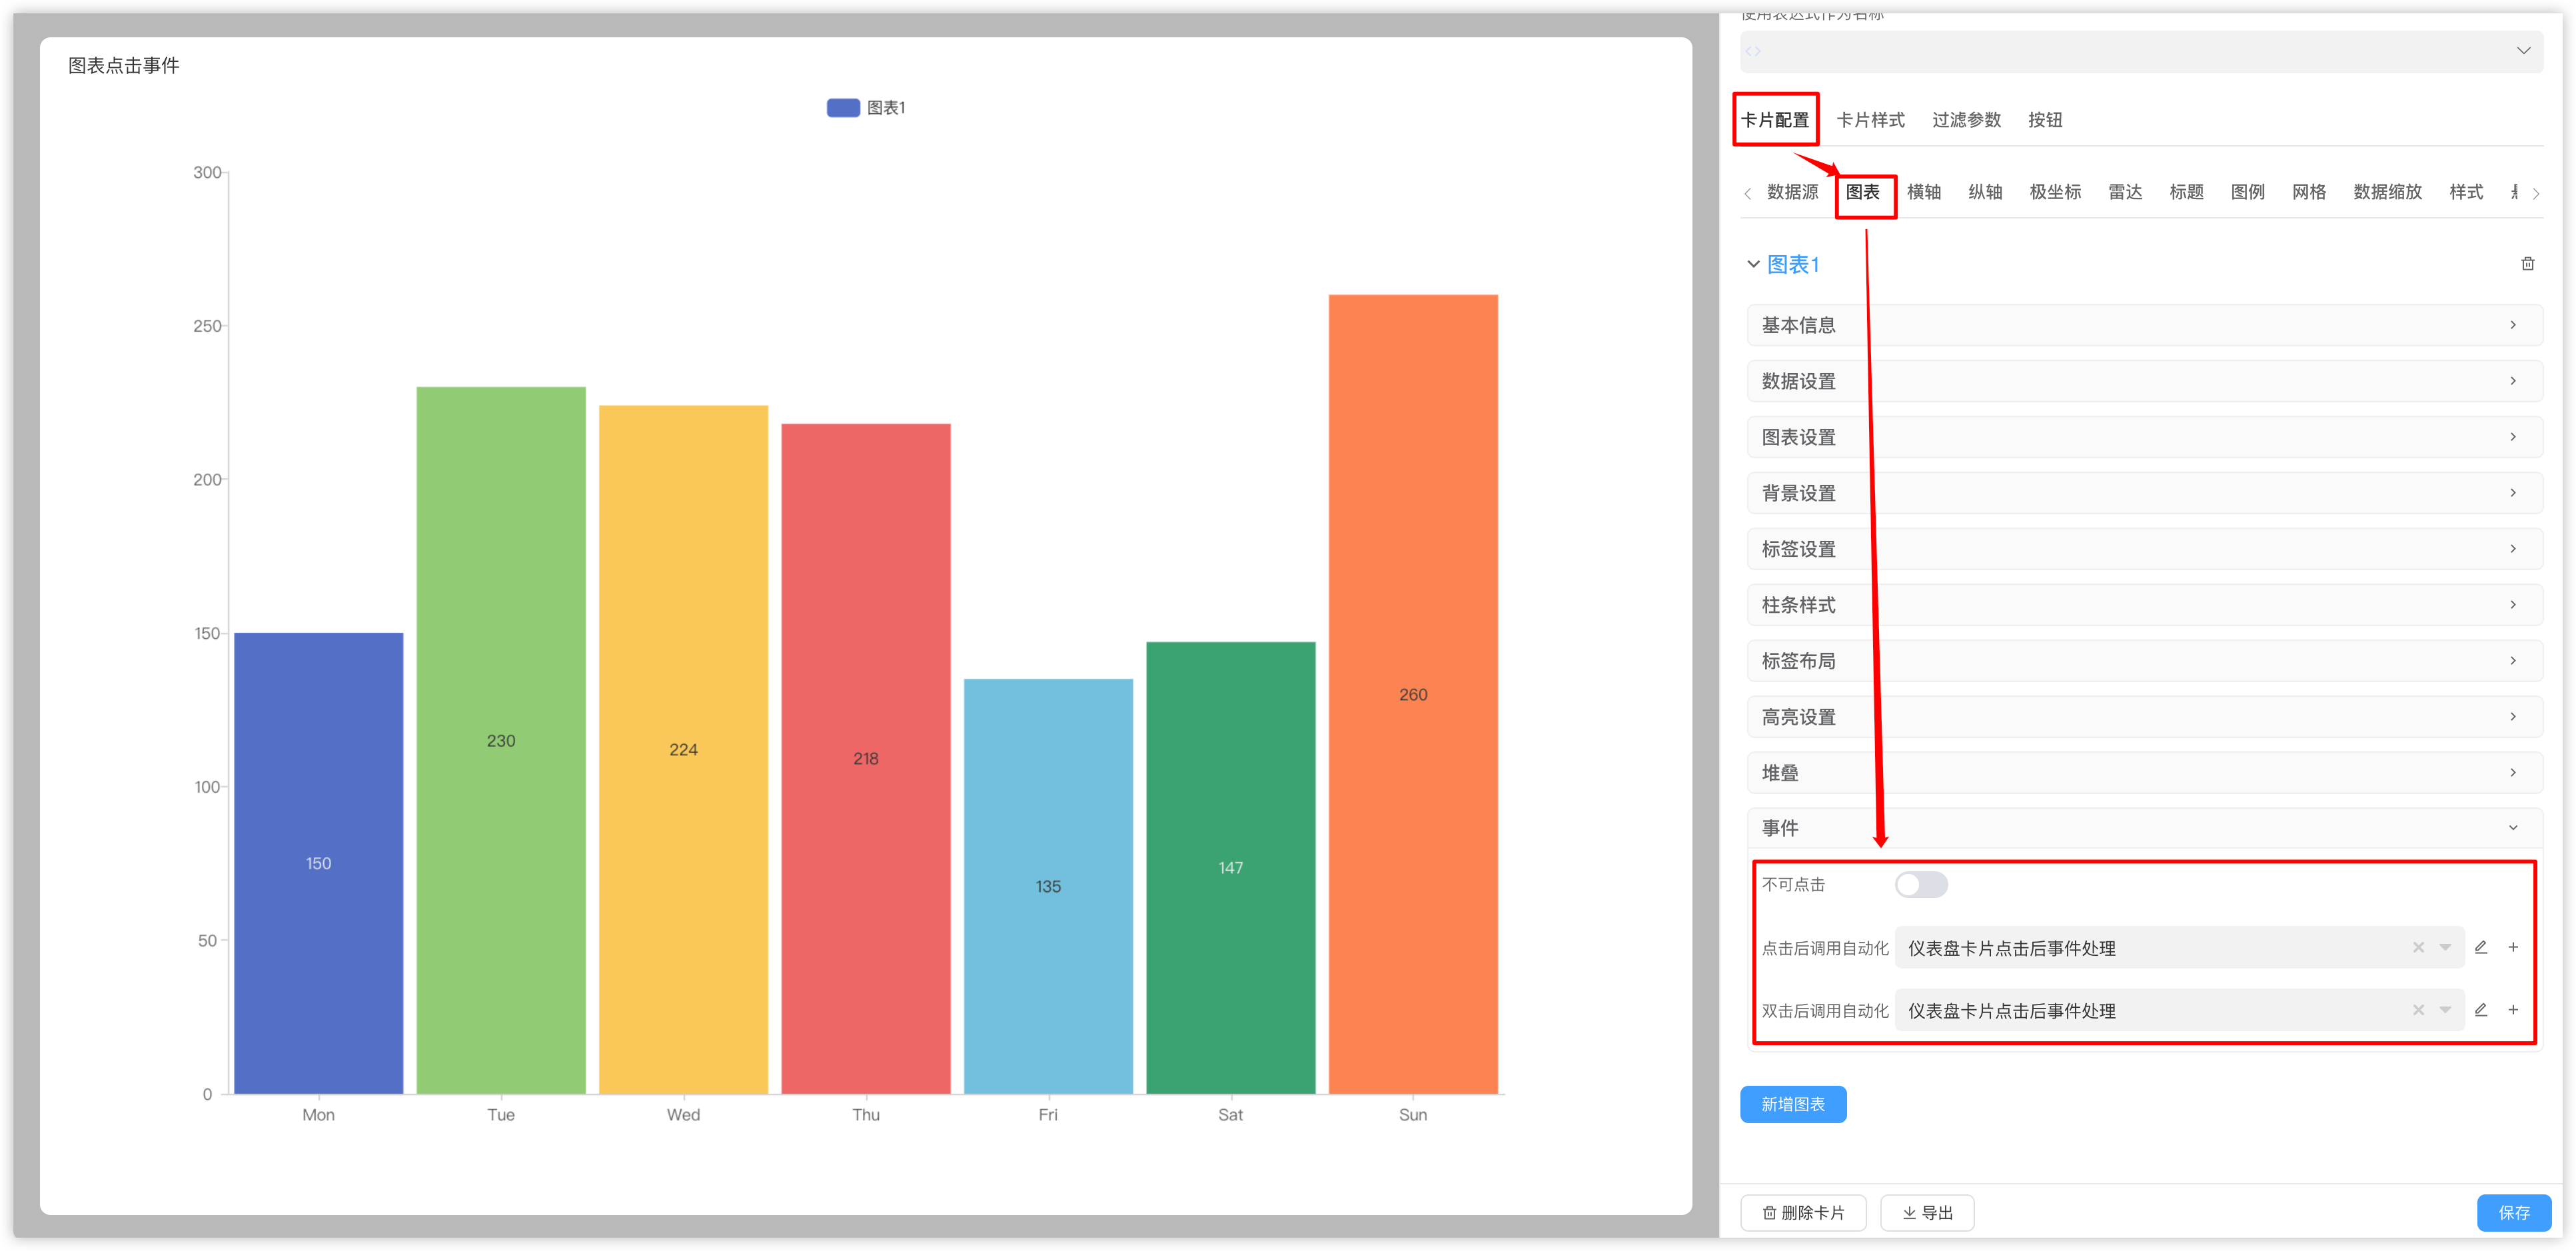Open the 图表 sub-tab
The width and height of the screenshot is (2576, 1251).
click(x=1862, y=192)
